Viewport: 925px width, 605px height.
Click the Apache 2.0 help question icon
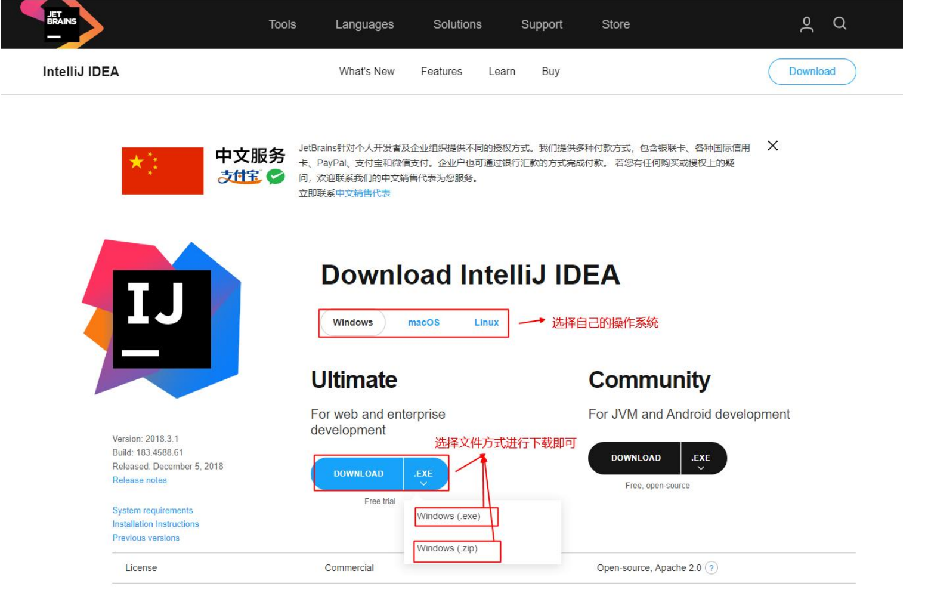[x=711, y=568]
